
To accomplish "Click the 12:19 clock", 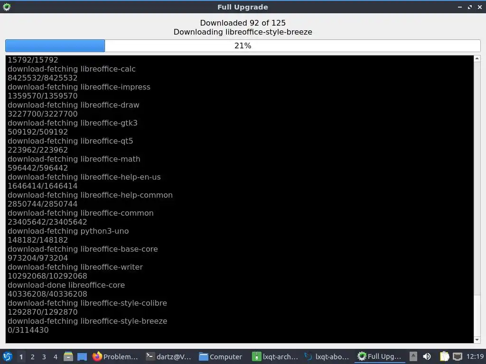I will pos(475,356).
